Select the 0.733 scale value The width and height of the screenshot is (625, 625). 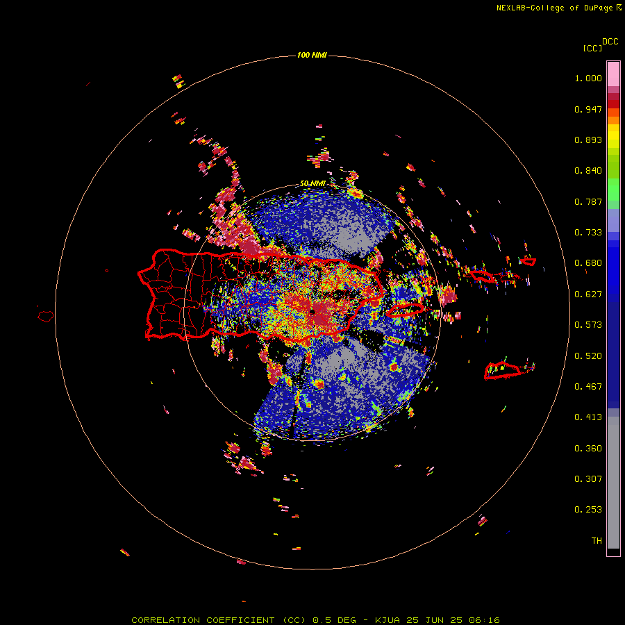[x=588, y=233]
